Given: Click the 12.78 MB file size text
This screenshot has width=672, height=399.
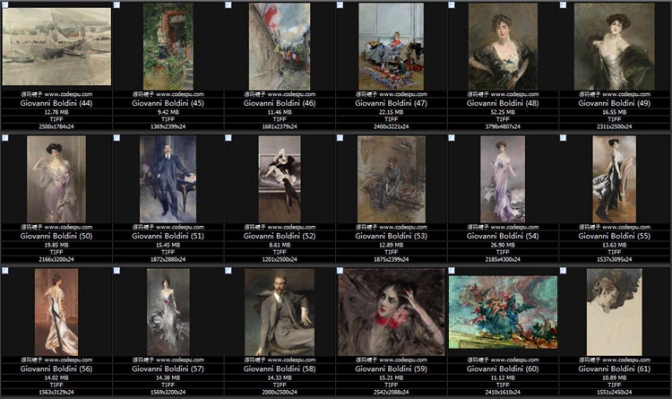Looking at the screenshot, I should pyautogui.click(x=56, y=112).
